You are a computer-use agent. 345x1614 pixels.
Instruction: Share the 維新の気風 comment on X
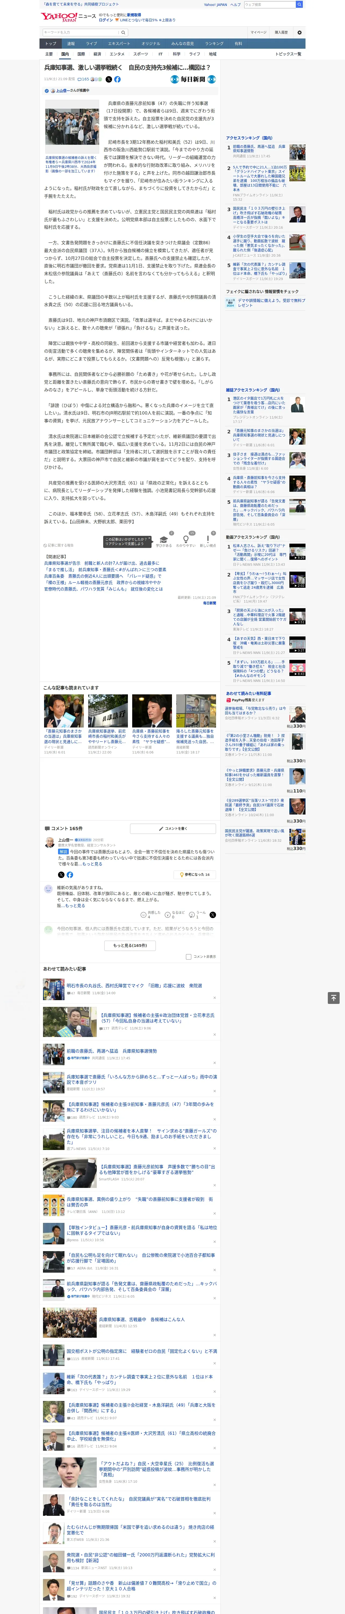click(213, 915)
